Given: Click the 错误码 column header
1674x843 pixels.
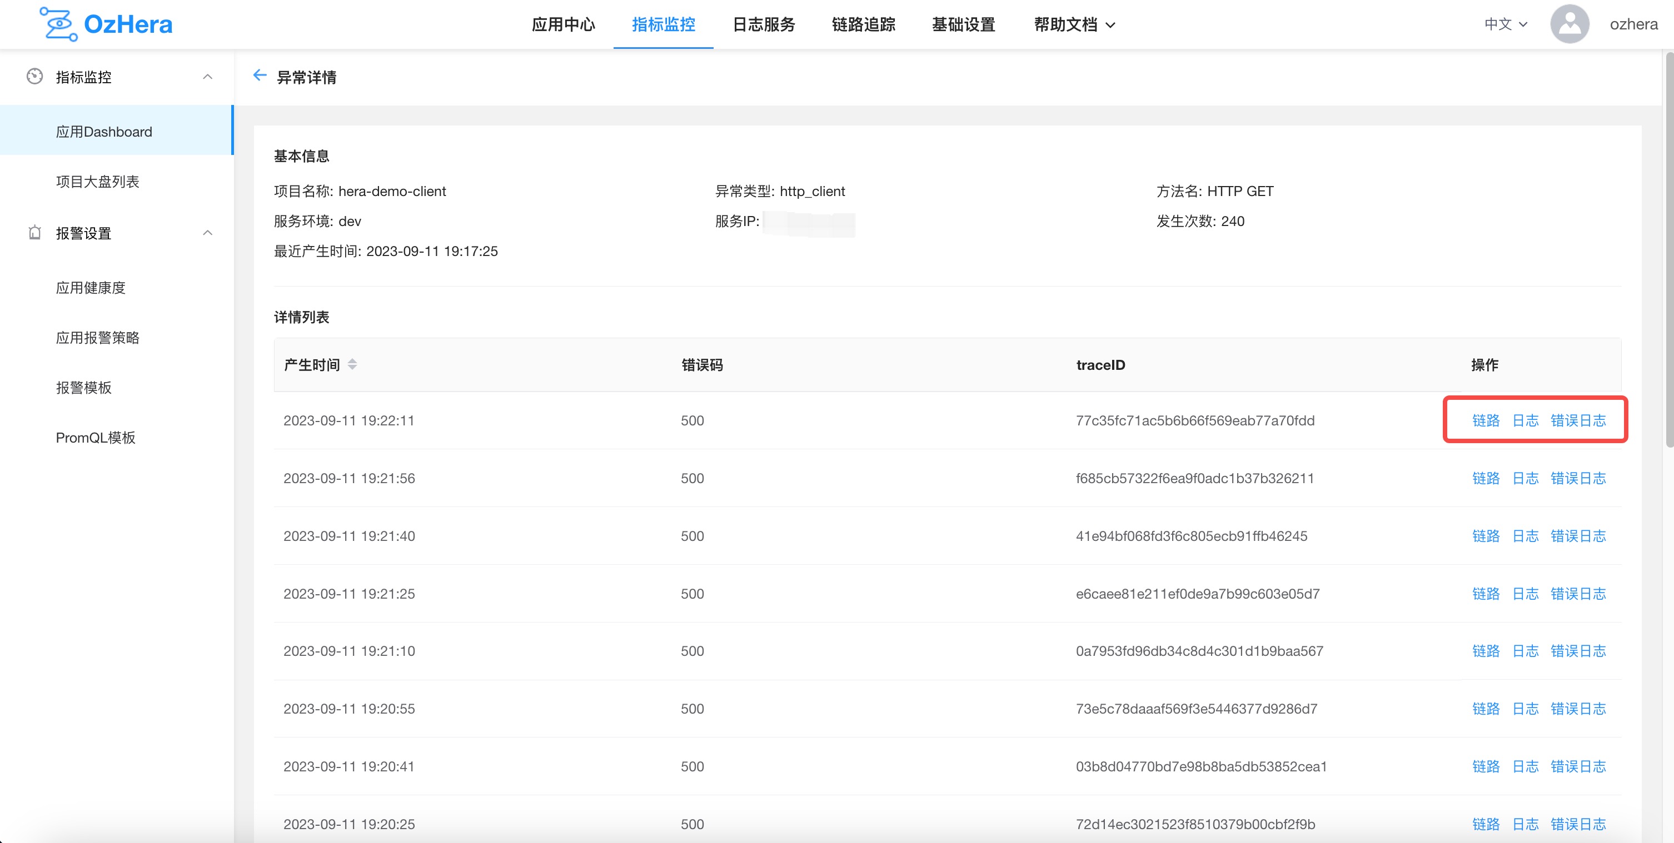Looking at the screenshot, I should tap(702, 364).
